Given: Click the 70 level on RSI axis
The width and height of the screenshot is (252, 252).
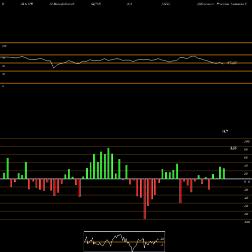Looking at the screenshot, I should point(4,58).
